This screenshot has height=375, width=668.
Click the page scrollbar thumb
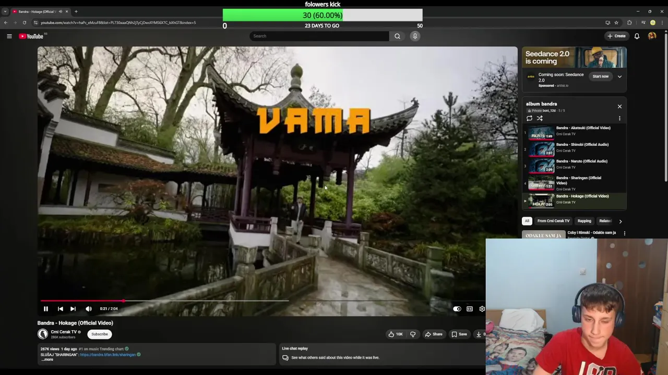tap(665, 107)
